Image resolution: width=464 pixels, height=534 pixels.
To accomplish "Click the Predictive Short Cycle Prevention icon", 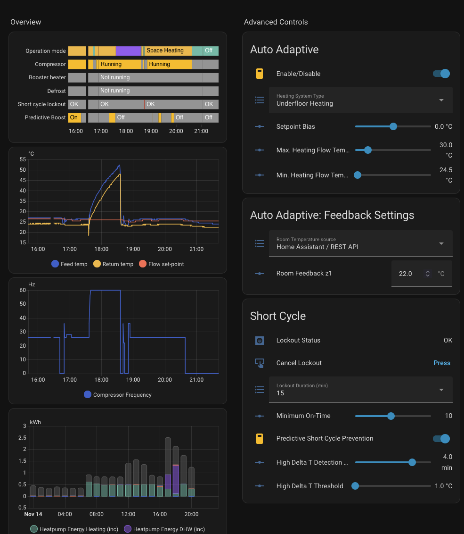I will click(x=259, y=439).
